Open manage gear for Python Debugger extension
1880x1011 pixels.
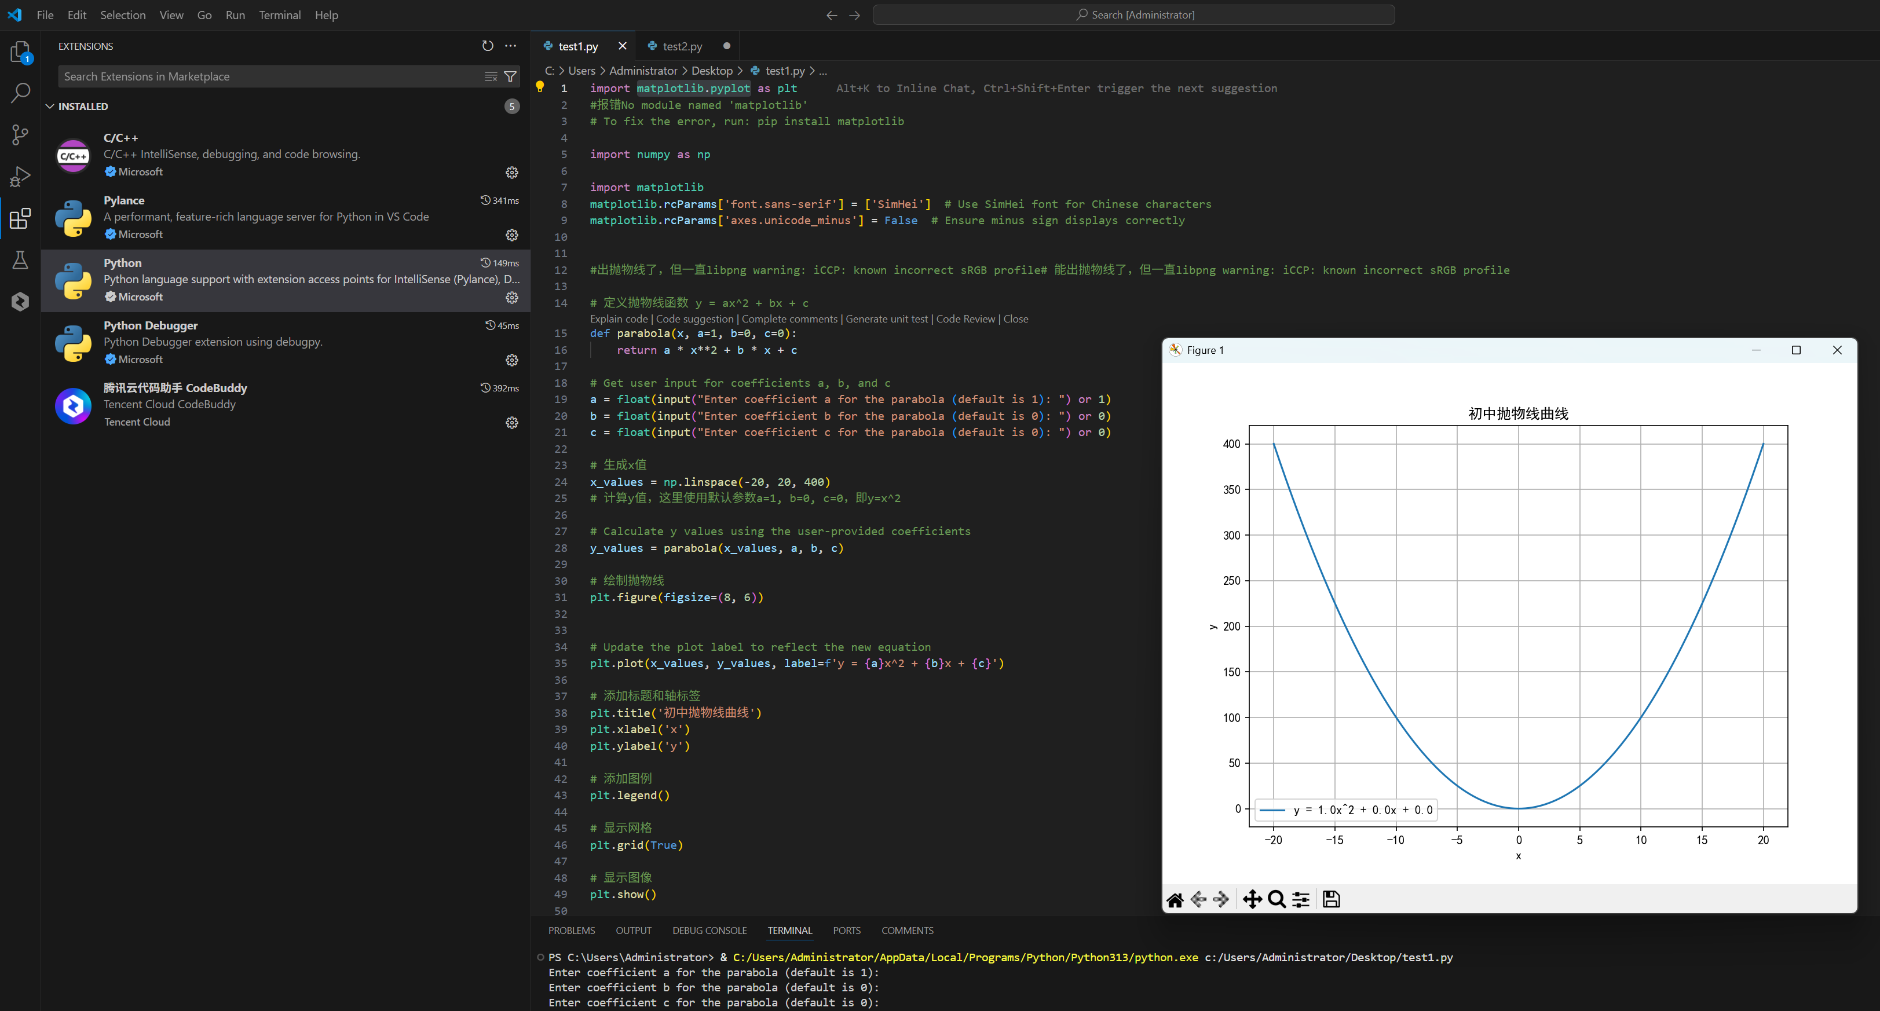[511, 360]
